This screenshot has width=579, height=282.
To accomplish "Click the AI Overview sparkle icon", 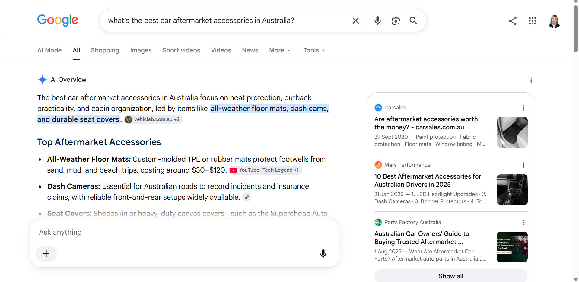I will 42,80.
